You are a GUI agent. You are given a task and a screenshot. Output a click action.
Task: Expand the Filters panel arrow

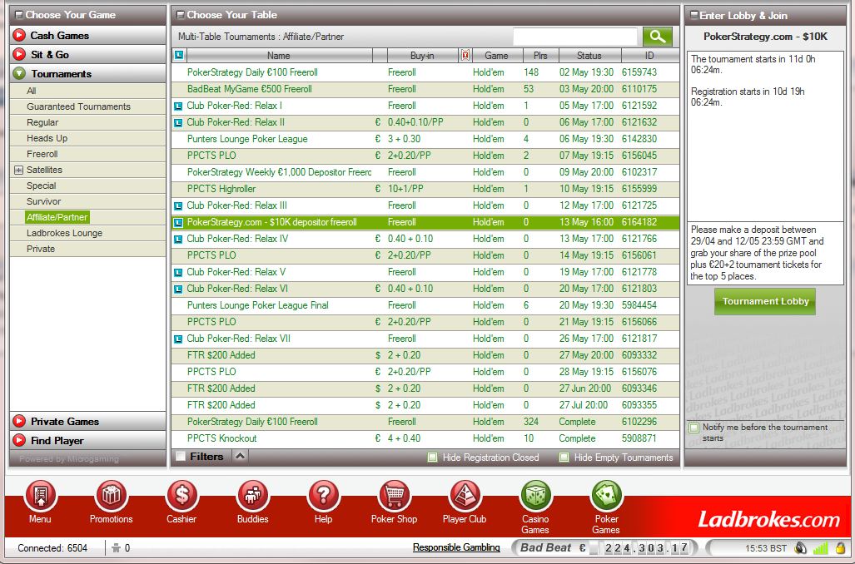point(240,456)
